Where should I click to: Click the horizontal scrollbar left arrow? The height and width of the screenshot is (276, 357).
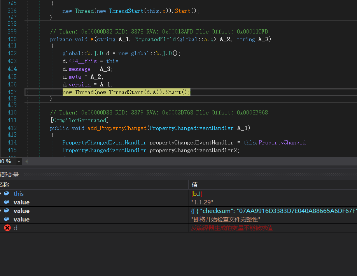click(x=26, y=162)
